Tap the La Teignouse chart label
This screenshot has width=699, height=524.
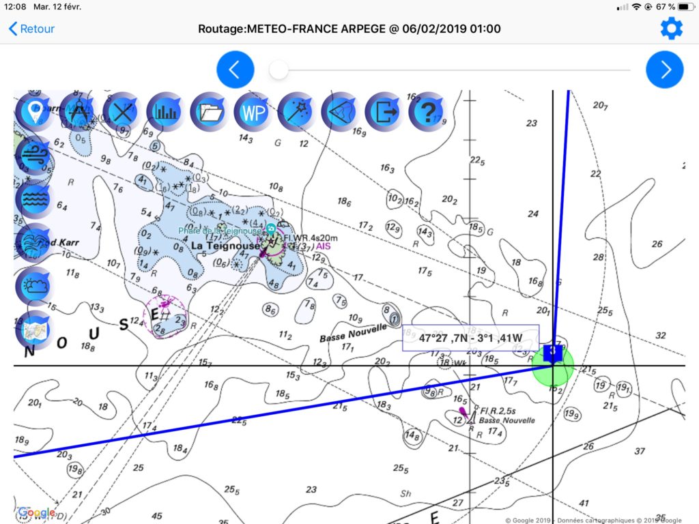point(225,246)
